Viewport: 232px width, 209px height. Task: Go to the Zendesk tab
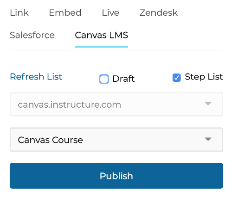[x=159, y=12]
